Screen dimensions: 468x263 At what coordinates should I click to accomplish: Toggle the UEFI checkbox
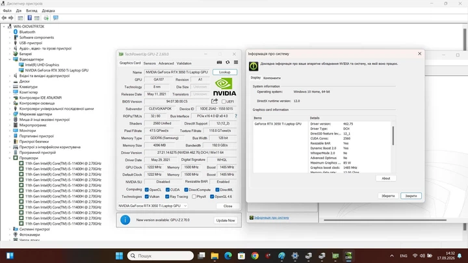click(224, 102)
